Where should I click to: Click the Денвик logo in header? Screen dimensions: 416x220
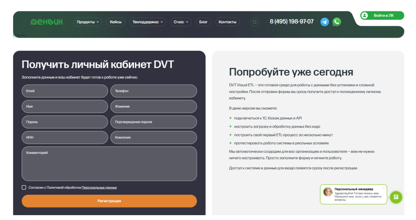pyautogui.click(x=47, y=22)
